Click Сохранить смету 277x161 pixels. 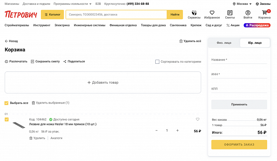[x=45, y=62]
